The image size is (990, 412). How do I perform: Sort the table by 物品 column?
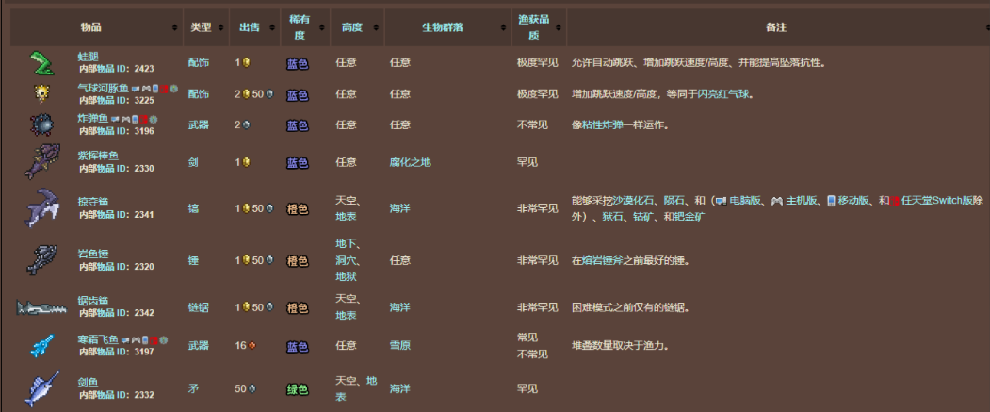coord(175,27)
